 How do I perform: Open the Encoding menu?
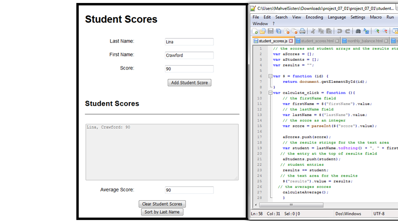pyautogui.click(x=314, y=17)
